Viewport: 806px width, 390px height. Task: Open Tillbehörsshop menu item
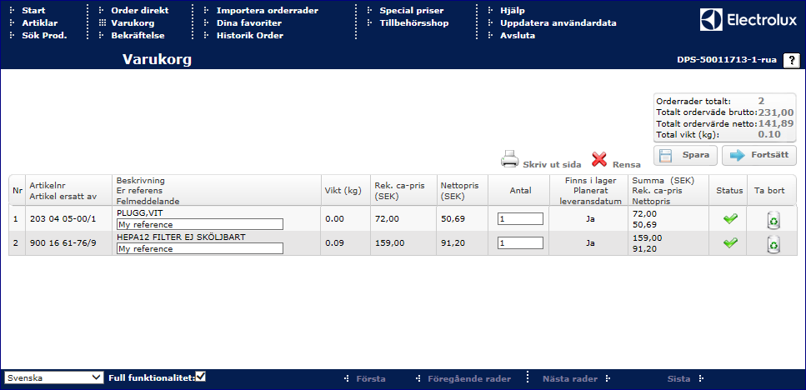coord(413,22)
